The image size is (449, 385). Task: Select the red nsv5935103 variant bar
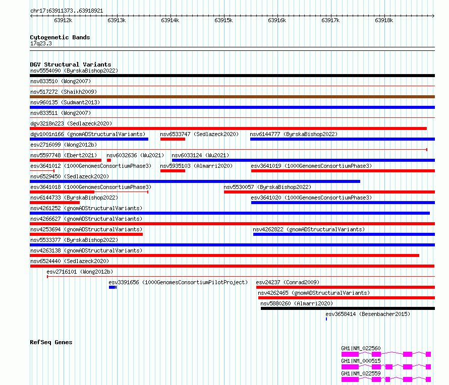tap(173, 171)
